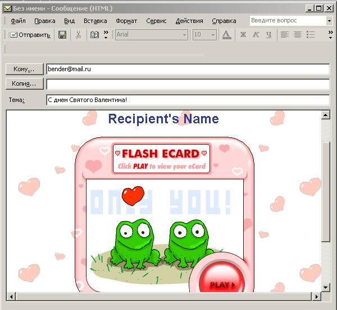Expand the font size dropdown
This screenshot has width=337, height=310.
[x=213, y=35]
